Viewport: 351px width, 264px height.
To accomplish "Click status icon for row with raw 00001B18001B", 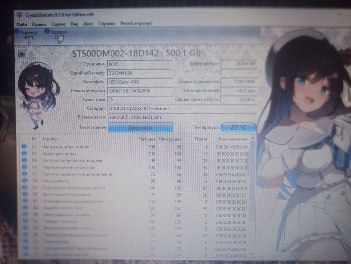I will coord(26,235).
